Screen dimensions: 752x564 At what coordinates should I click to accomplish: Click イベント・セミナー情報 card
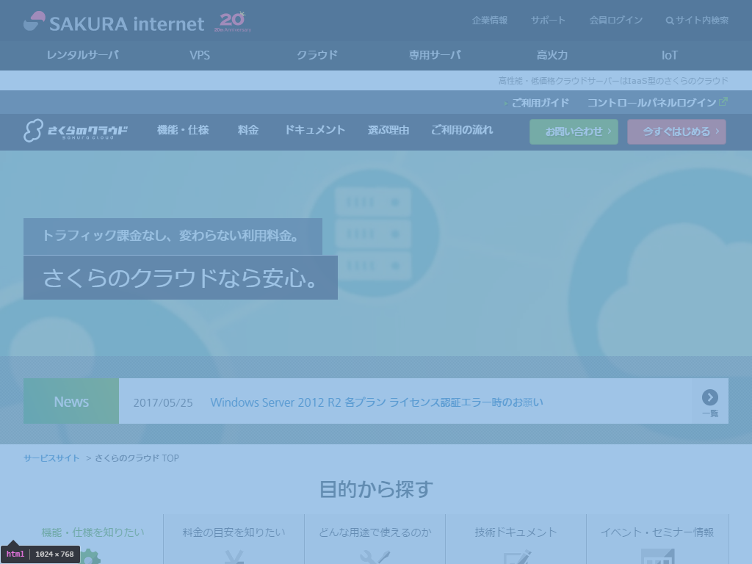[x=657, y=539]
